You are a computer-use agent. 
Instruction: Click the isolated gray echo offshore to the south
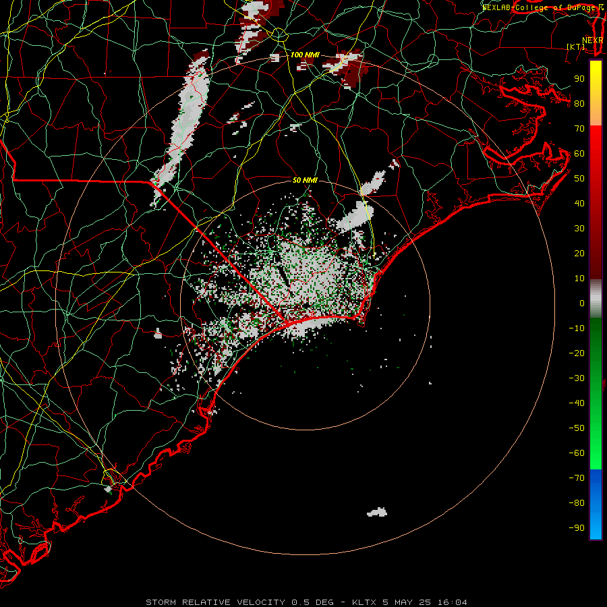(x=377, y=512)
